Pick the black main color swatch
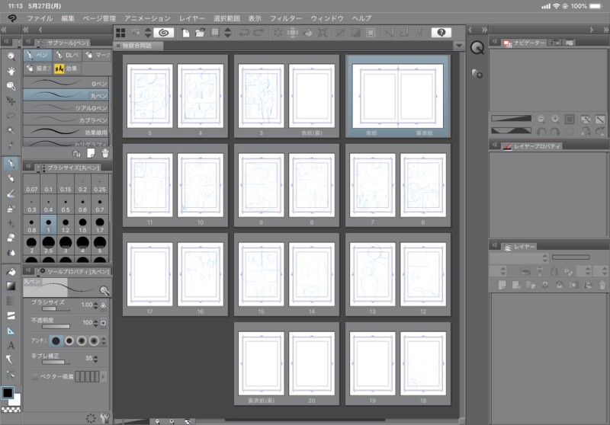 [8, 393]
